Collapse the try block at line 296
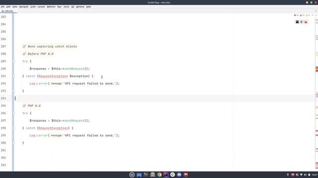Screen dimensions: 318x178 [14, 113]
